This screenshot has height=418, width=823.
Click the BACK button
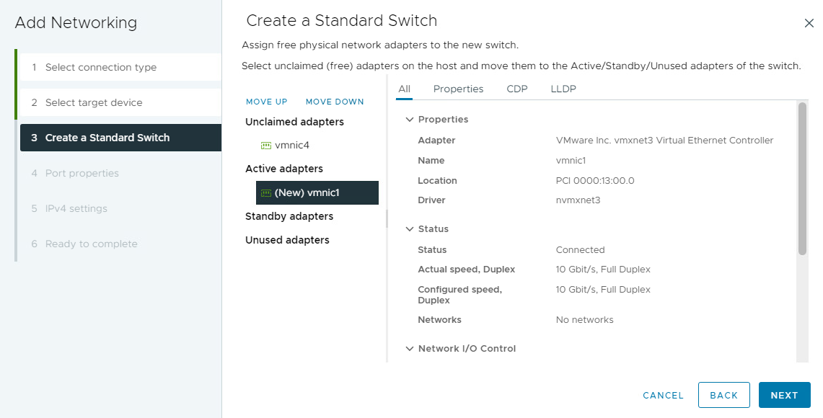click(x=723, y=395)
